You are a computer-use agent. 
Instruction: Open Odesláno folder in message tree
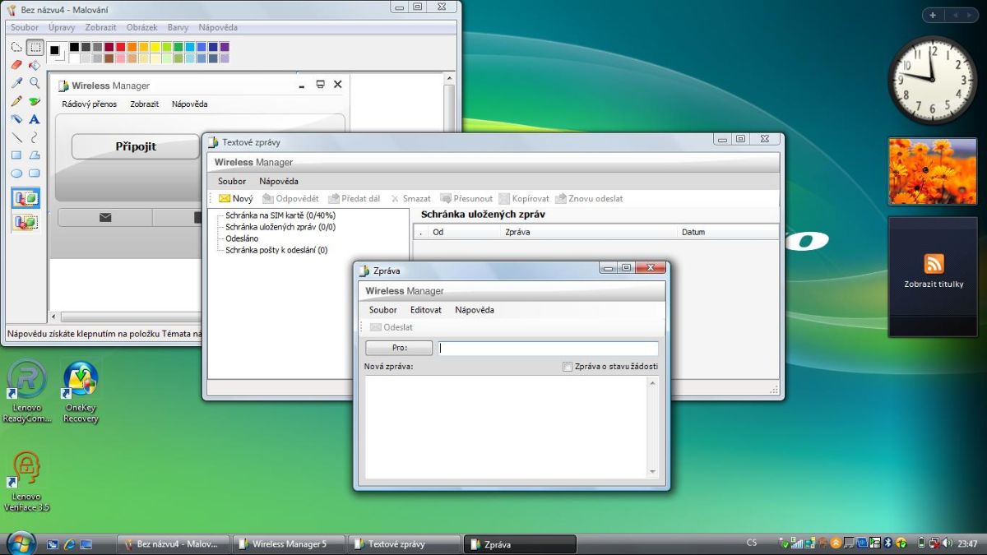tap(242, 238)
